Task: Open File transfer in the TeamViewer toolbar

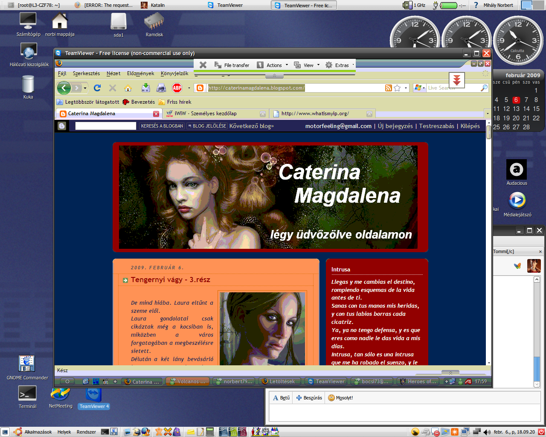Action: [232, 65]
